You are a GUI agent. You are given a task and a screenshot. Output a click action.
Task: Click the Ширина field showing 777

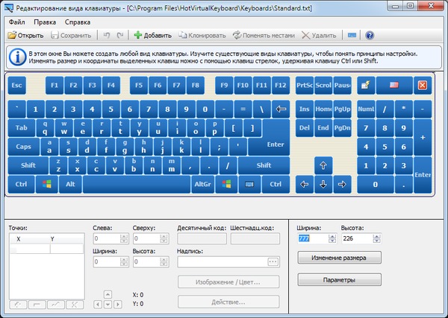point(312,239)
